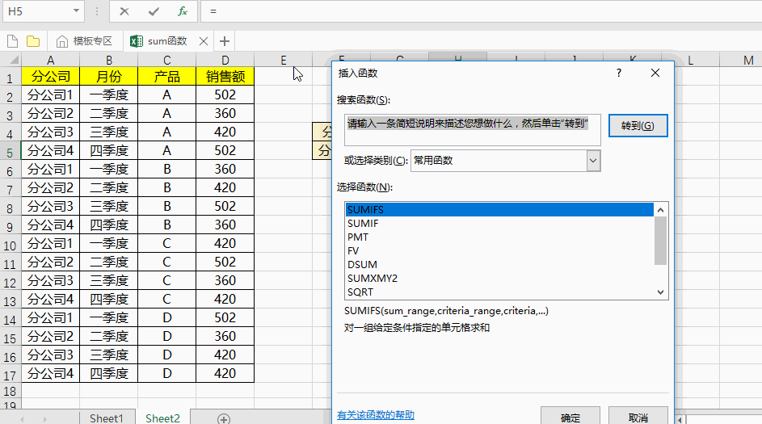The width and height of the screenshot is (762, 424).
Task: Click the 确定 button
Action: [570, 417]
